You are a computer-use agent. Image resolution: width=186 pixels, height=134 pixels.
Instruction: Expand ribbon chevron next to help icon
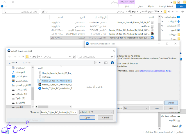[6, 6]
